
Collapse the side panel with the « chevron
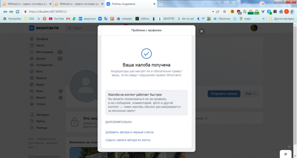[x=289, y=147]
